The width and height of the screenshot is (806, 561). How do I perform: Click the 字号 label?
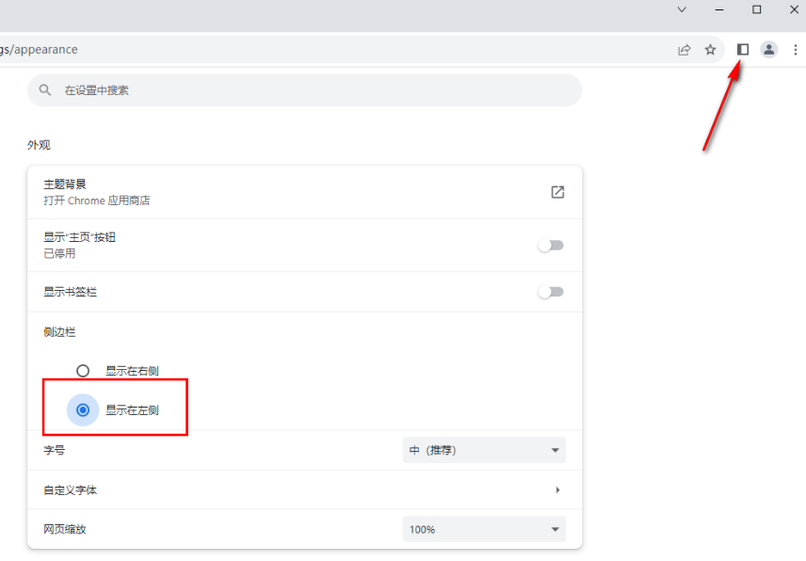pyautogui.click(x=55, y=450)
